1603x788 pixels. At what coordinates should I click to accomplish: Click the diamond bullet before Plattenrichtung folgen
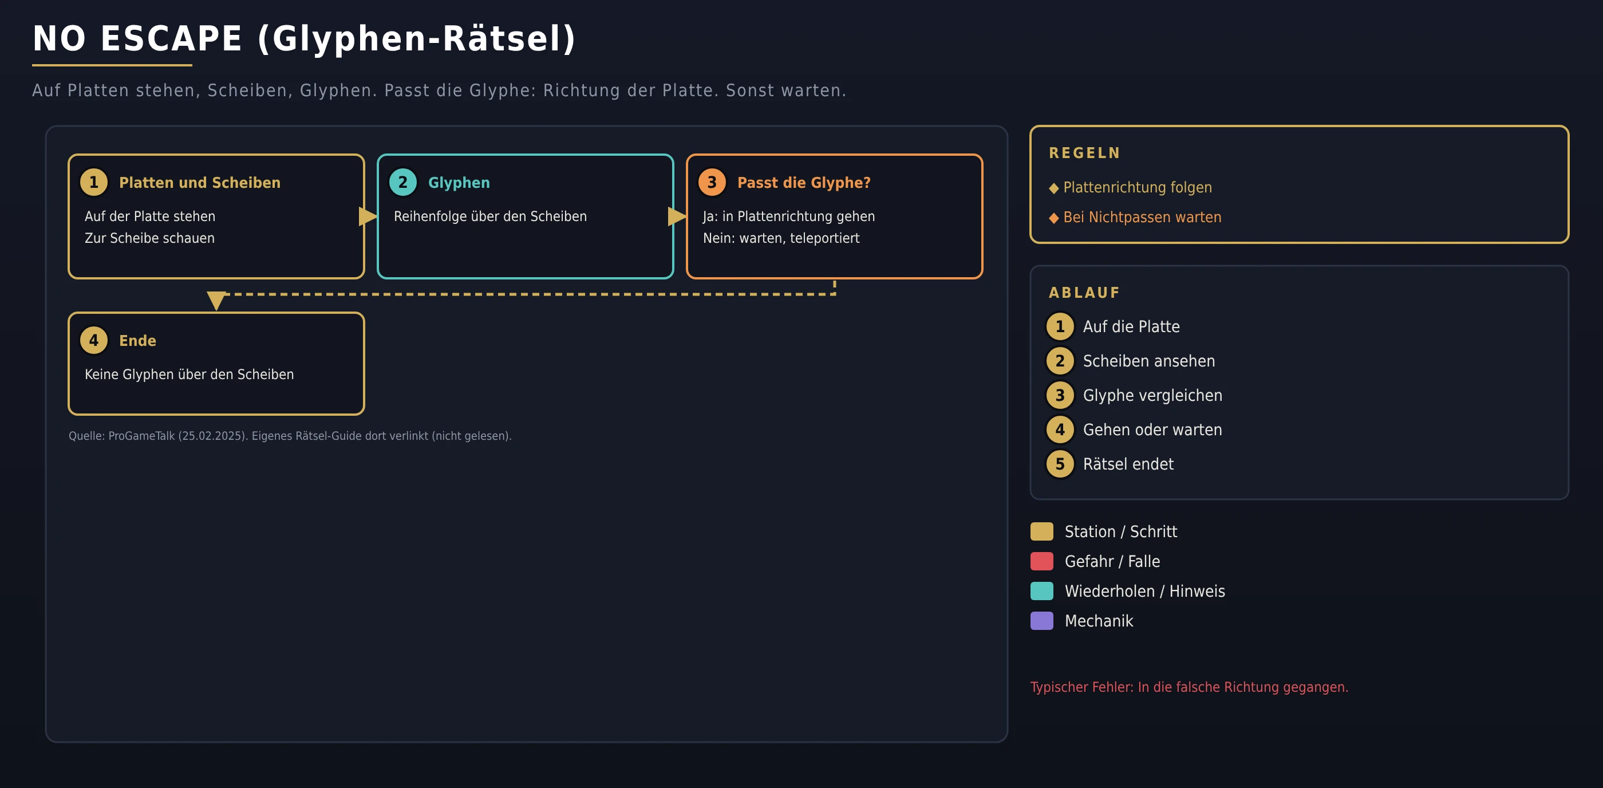tap(1053, 188)
